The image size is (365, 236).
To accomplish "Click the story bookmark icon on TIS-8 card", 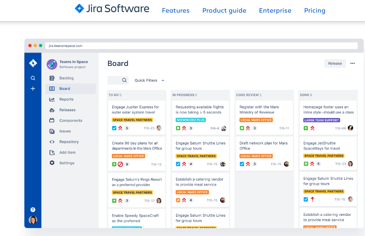I will coord(178,128).
